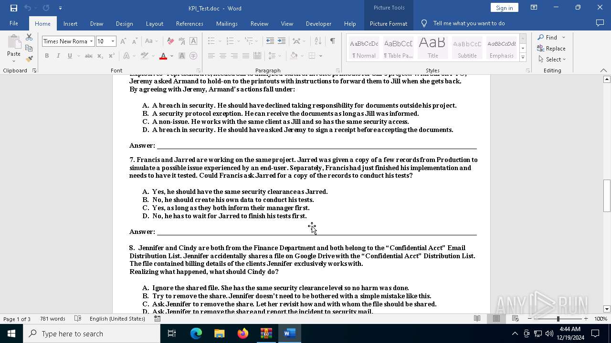Sort the selected paragraphs
The image size is (611, 343).
click(318, 41)
